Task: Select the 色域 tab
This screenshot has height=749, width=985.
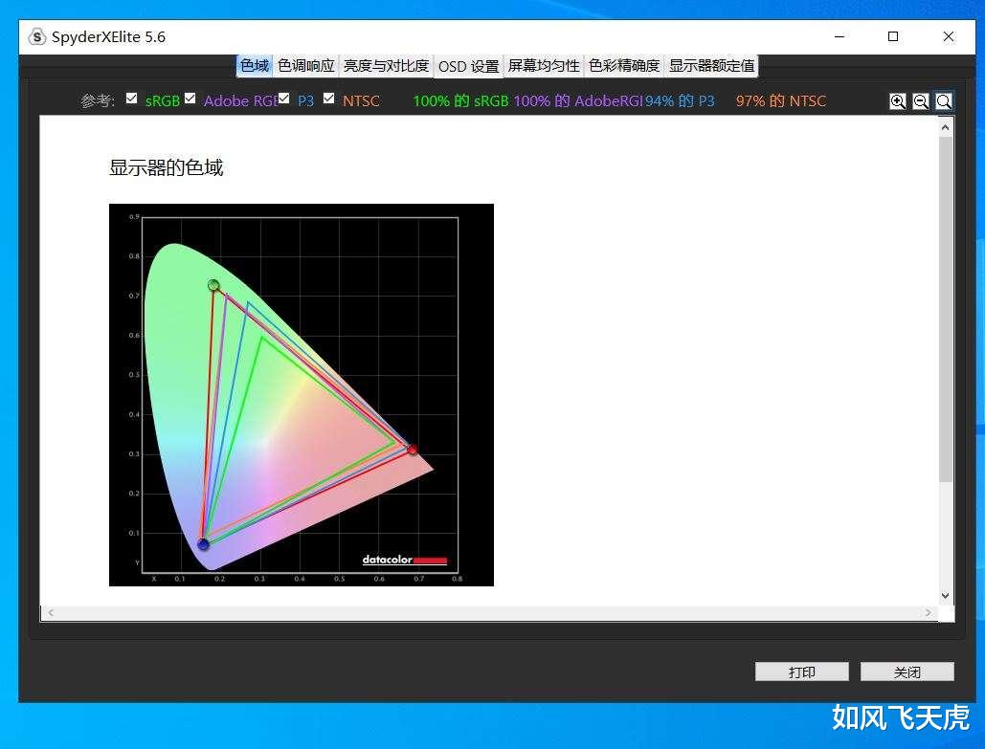Action: [x=254, y=66]
